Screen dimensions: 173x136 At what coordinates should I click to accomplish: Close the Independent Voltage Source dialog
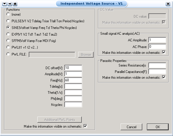(x=168, y=4)
